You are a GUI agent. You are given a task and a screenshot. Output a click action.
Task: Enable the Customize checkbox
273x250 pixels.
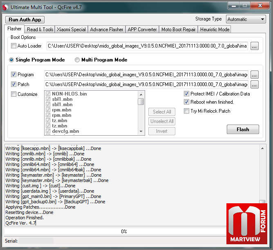click(x=13, y=94)
